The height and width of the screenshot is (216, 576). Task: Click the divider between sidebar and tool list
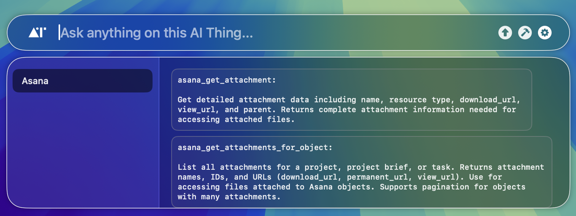click(x=159, y=133)
